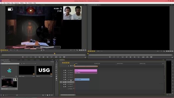Toggle Snap in timeline header
174x98 pixels.
(x=69, y=66)
